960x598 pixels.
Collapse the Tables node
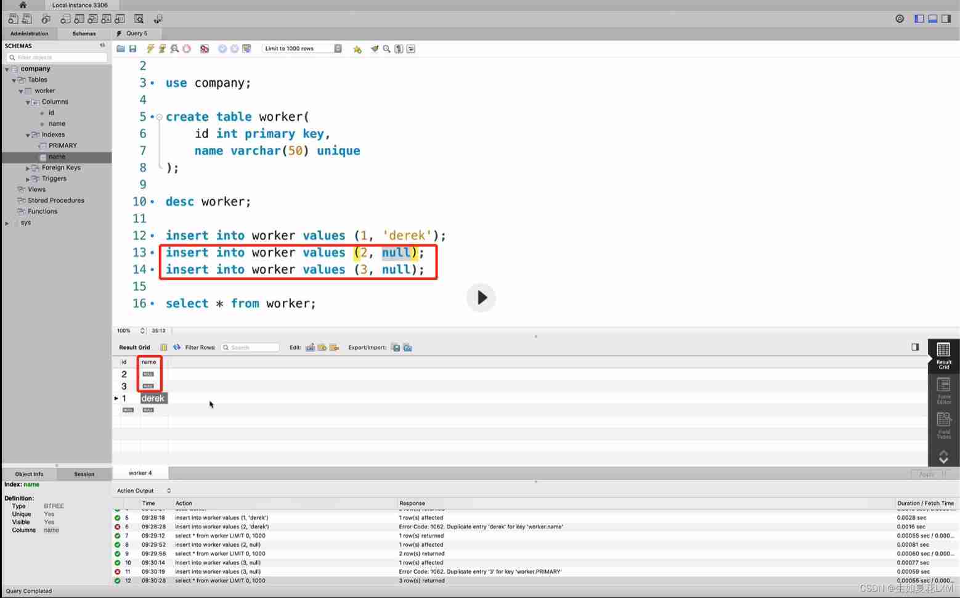point(14,80)
